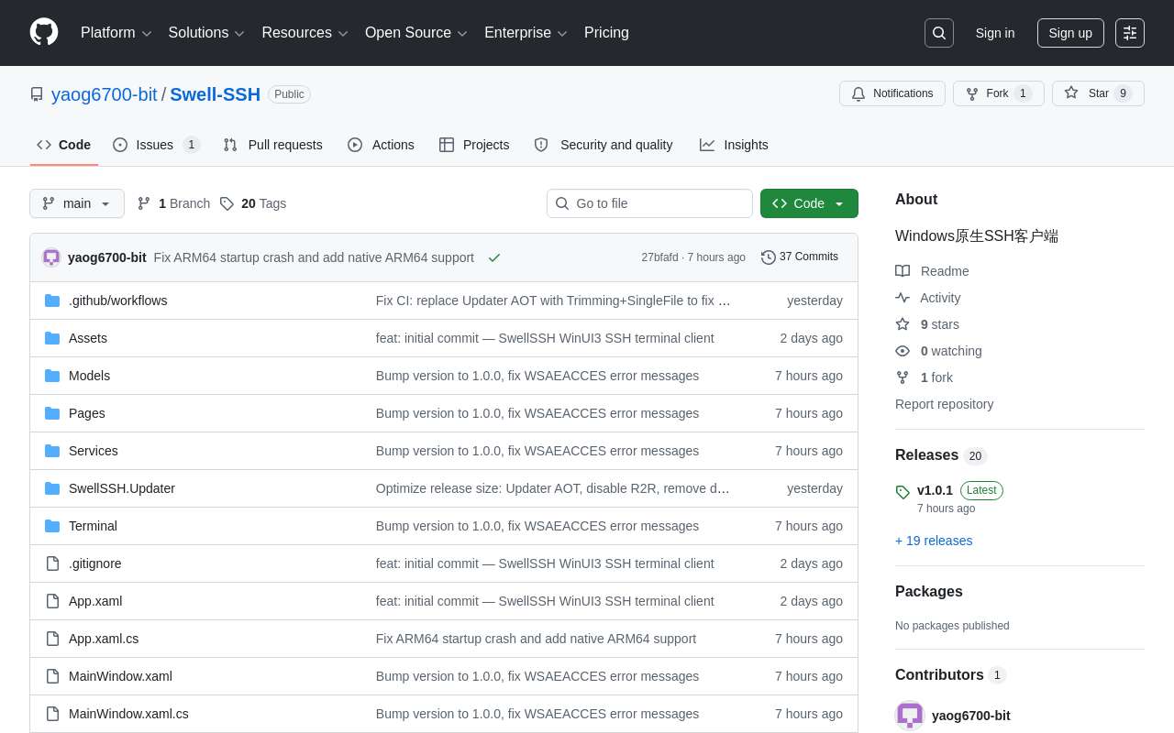Click the App.xaml file icon
Image resolution: width=1174 pixels, height=733 pixels.
(x=52, y=601)
